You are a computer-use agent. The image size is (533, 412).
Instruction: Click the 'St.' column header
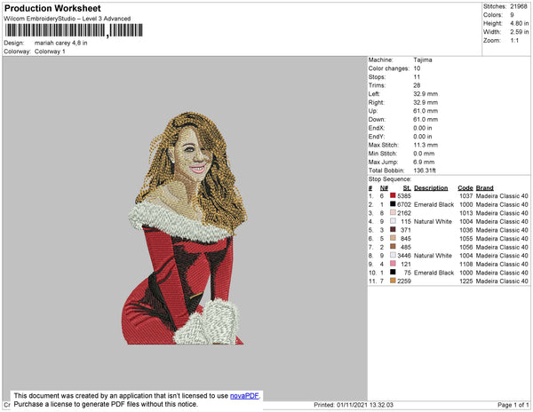(x=407, y=188)
